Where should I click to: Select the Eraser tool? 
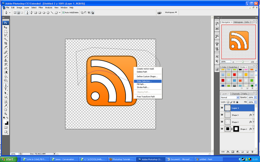(6, 68)
